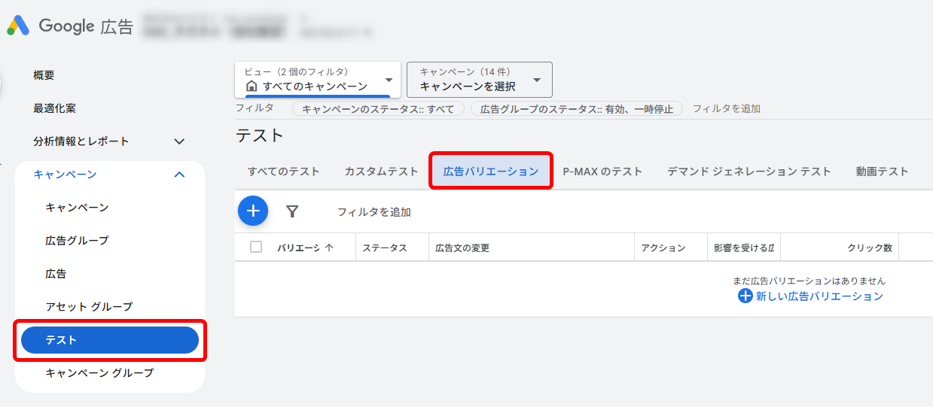Screen dimensions: 933x407
Task: Select キャンペーン グループ in sidebar
Action: pyautogui.click(x=99, y=373)
